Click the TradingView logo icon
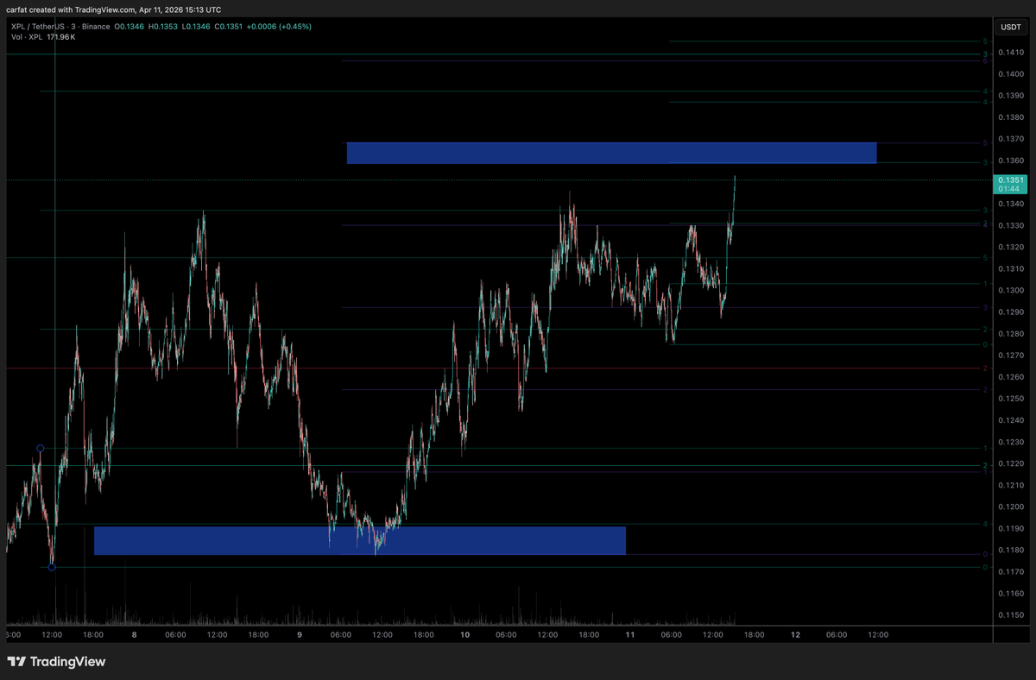The height and width of the screenshot is (680, 1036). pyautogui.click(x=16, y=662)
